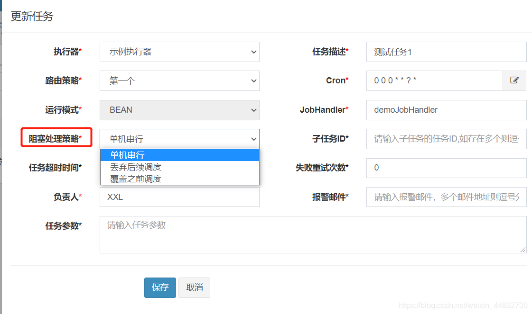Click the 路由策略 label

[64, 81]
